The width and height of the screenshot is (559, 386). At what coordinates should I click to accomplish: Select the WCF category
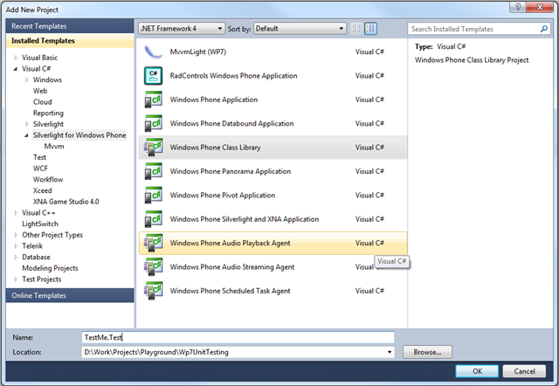pos(40,169)
